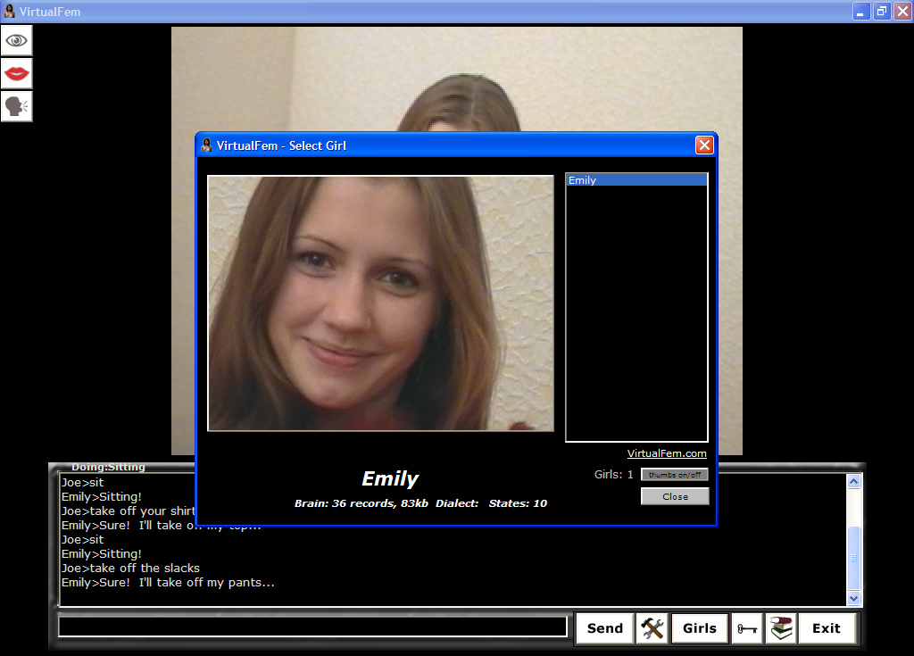Screen dimensions: 914x656
Task: Send the chat message
Action: (x=604, y=628)
